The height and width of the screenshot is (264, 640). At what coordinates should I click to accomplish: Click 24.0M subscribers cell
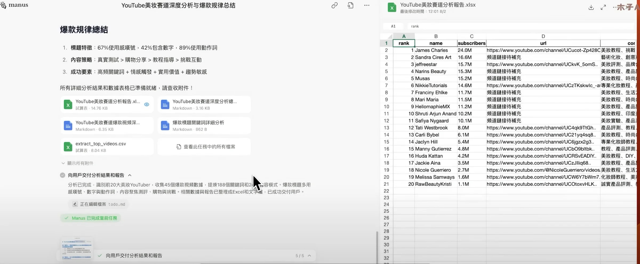point(472,50)
